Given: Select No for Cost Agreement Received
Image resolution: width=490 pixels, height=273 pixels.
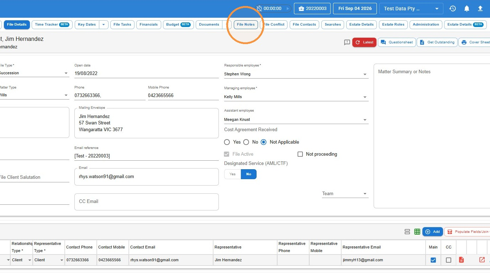Looking at the screenshot, I should coord(246,142).
